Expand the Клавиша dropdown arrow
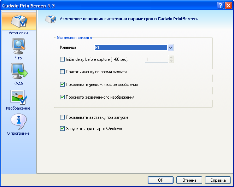234x187 pixels. (x=170, y=48)
